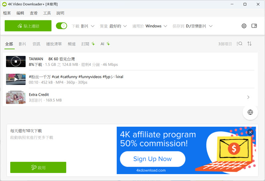
Task: Open settings with the gear icon
Action: tap(244, 26)
